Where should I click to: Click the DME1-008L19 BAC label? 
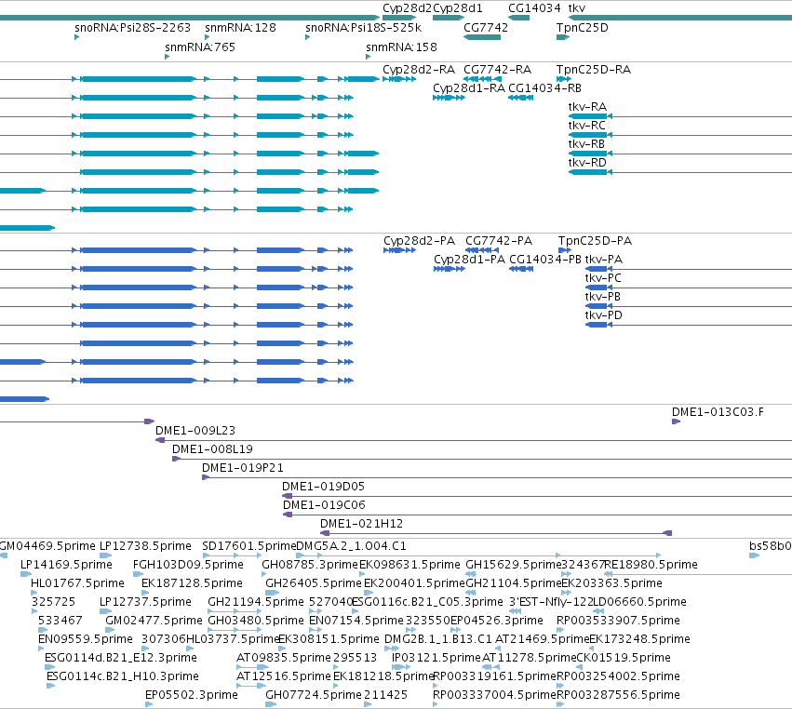tap(212, 449)
